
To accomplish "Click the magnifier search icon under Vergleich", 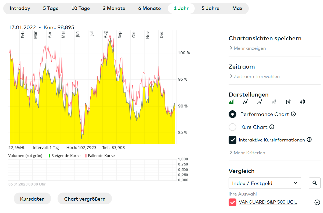I will coord(315,183).
